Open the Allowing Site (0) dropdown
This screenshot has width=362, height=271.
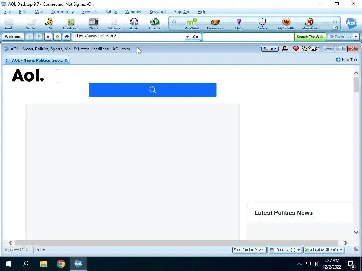[x=324, y=250]
